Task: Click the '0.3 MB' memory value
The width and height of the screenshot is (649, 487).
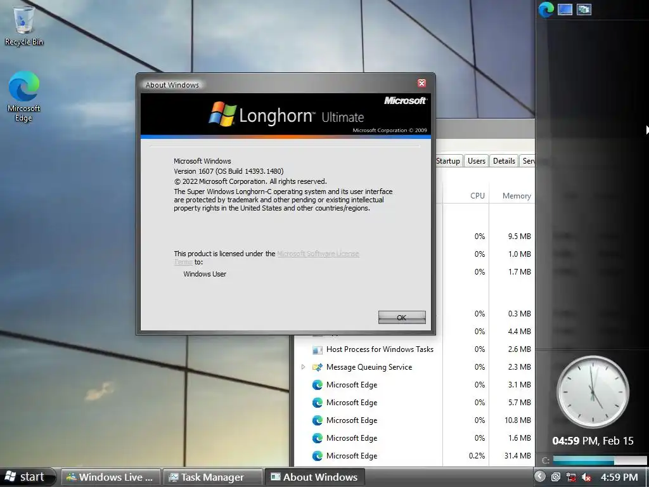Action: point(520,314)
